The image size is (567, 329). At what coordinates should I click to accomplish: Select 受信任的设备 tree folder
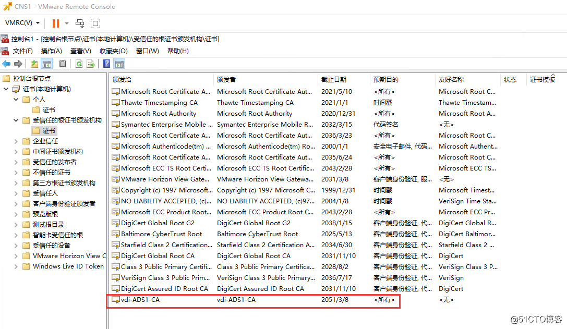[x=51, y=246]
